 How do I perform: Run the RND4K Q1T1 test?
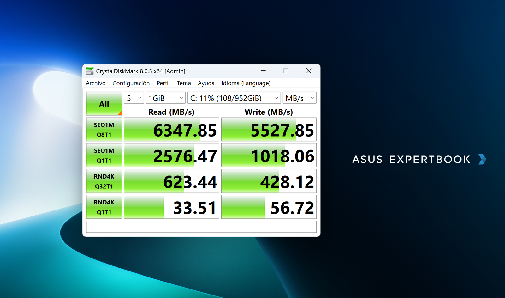pyautogui.click(x=104, y=207)
